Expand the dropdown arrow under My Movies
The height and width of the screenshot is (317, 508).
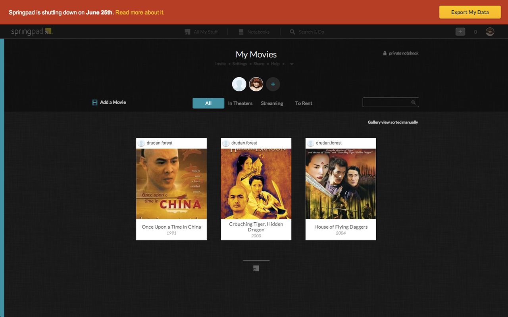pyautogui.click(x=292, y=64)
